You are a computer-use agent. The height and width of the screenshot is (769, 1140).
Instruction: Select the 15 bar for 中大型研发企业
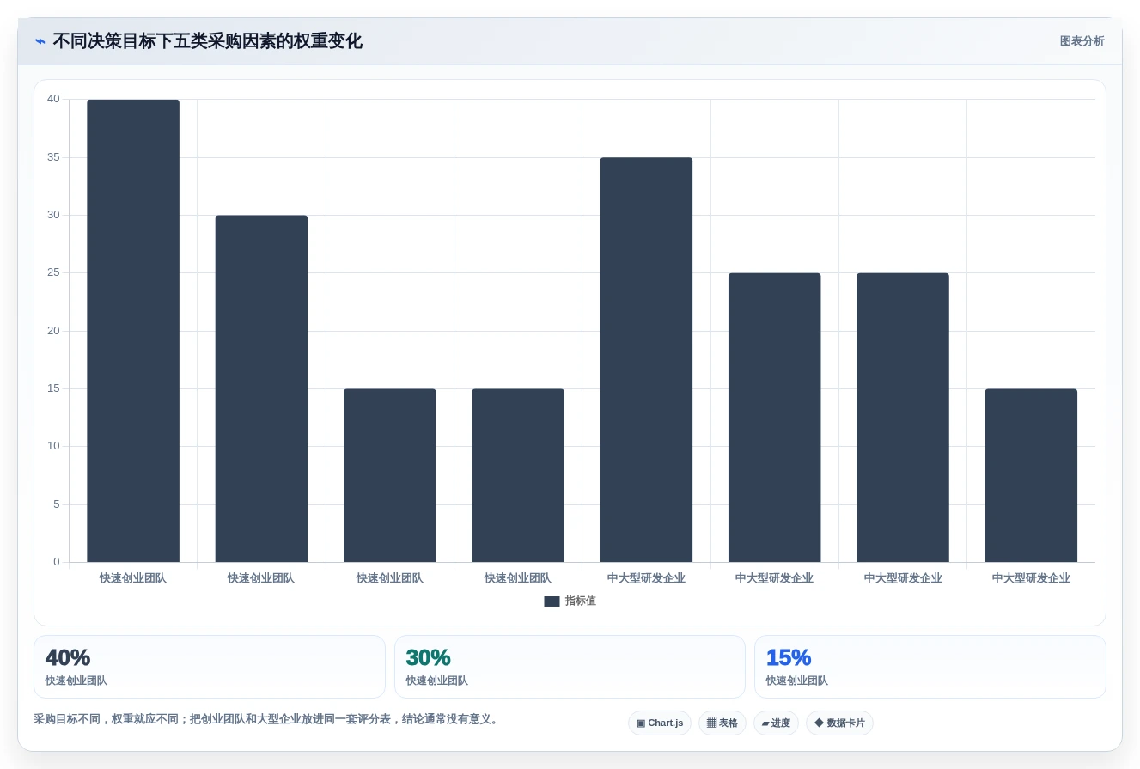click(x=1031, y=475)
